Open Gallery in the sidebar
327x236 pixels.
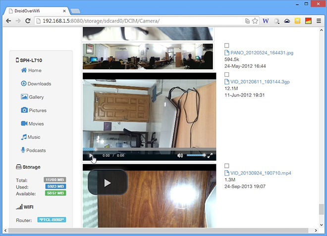32,97
